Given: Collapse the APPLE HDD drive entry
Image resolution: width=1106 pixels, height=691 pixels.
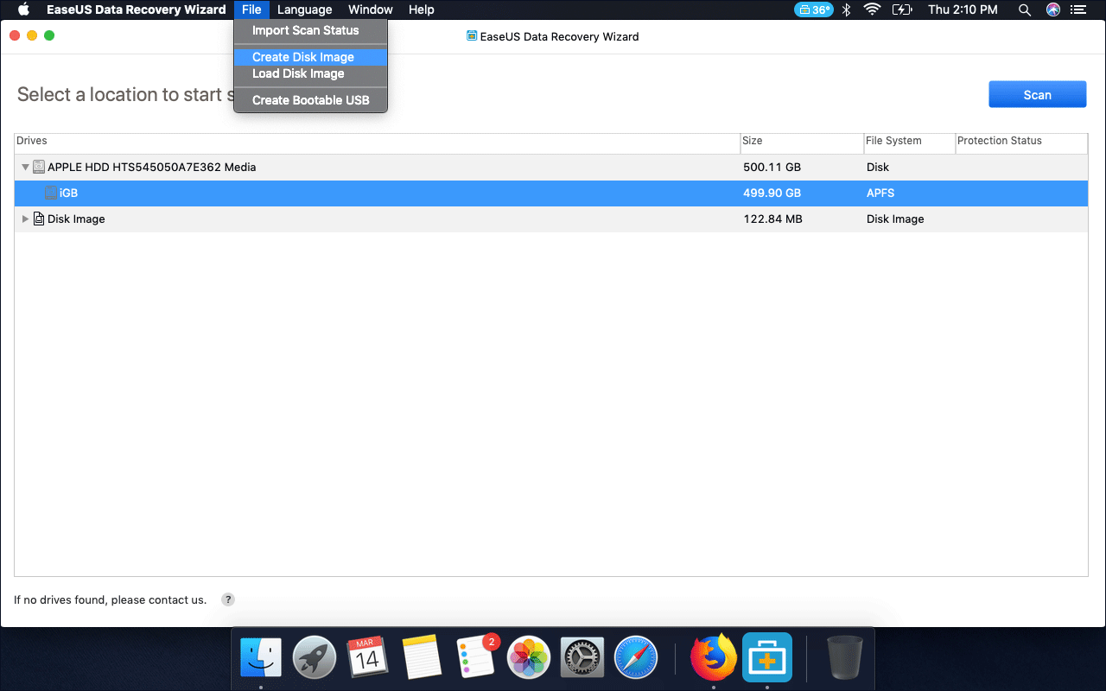Looking at the screenshot, I should pos(25,167).
